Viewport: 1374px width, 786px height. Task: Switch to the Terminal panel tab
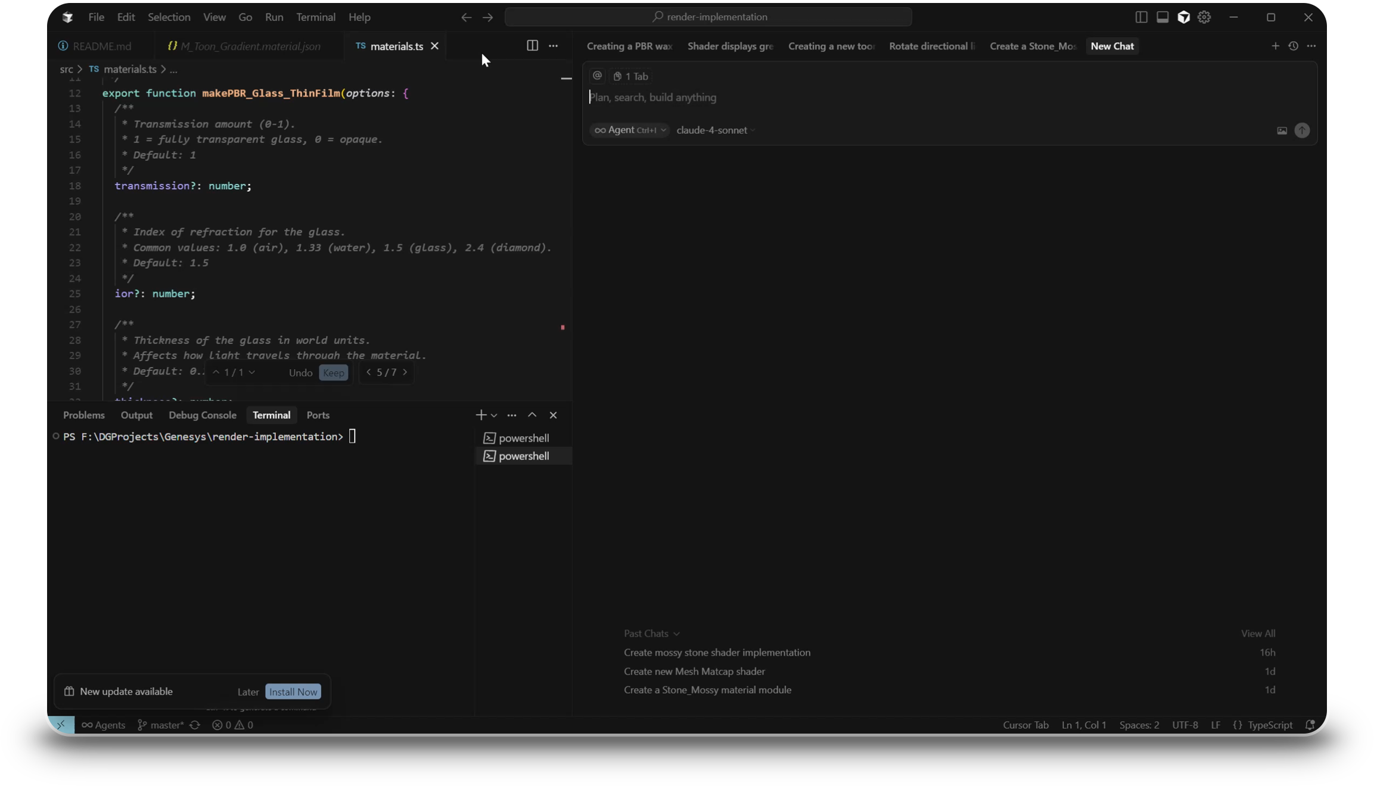click(272, 415)
